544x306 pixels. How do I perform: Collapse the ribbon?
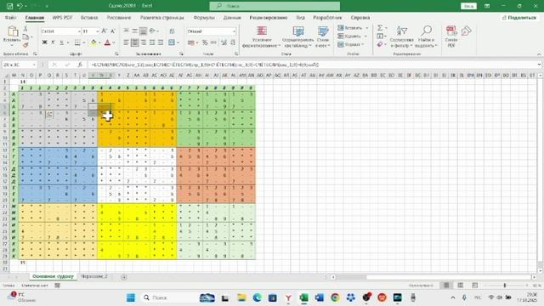pyautogui.click(x=539, y=54)
